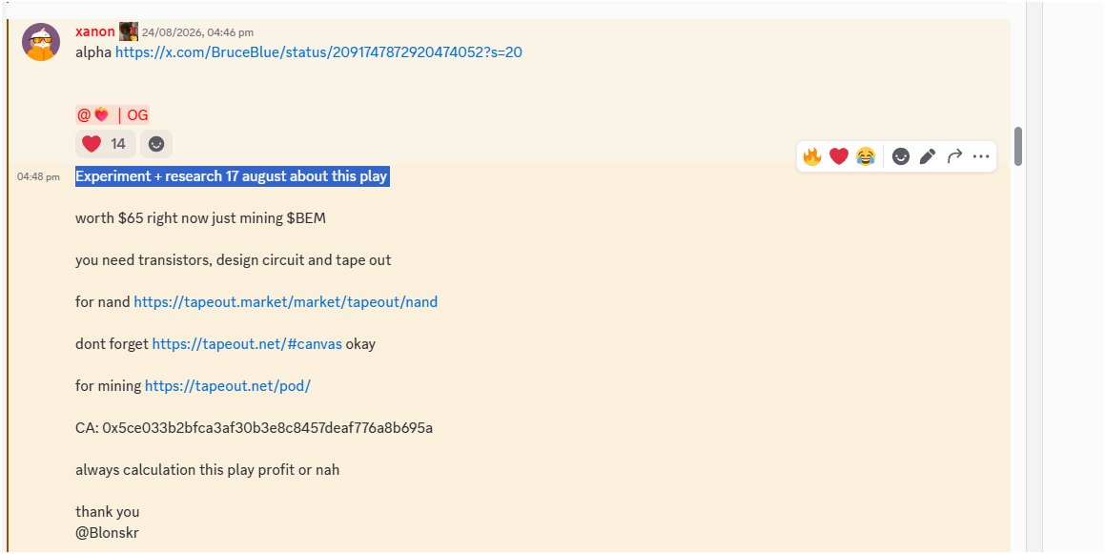Click the 24/08/2026, 04:46 pm timestamp

197,32
